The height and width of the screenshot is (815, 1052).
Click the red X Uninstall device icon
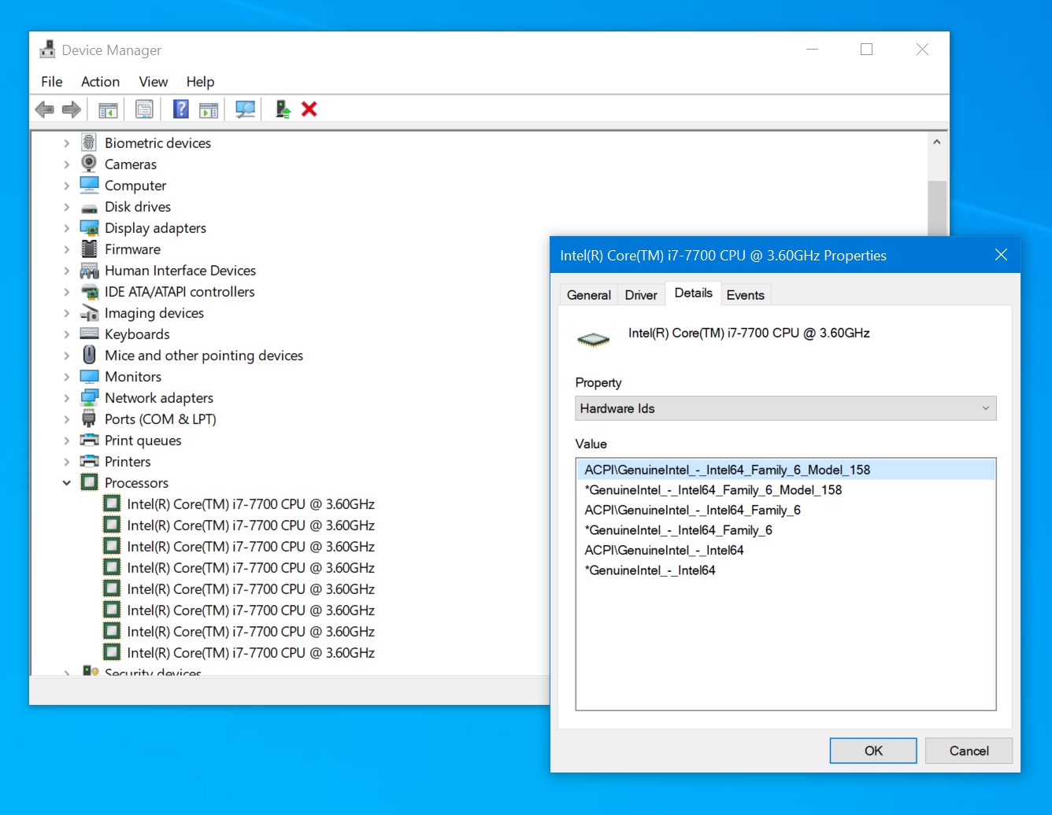[x=309, y=109]
